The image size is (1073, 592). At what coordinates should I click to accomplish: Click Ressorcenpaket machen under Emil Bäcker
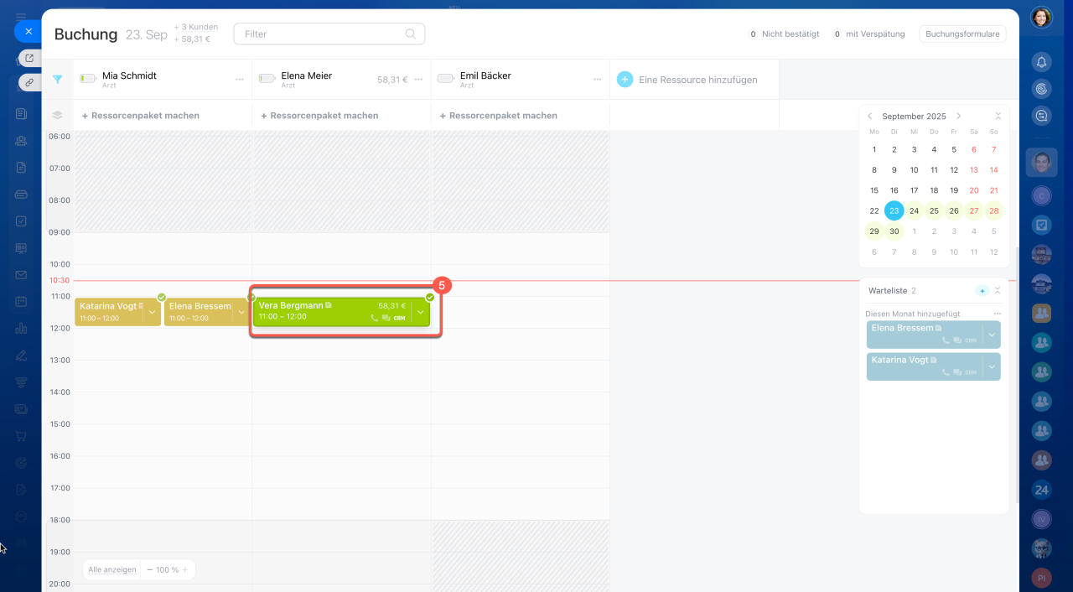pos(498,116)
